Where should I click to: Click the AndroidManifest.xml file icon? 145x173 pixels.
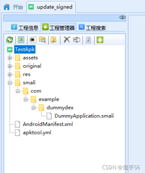coord(18,124)
